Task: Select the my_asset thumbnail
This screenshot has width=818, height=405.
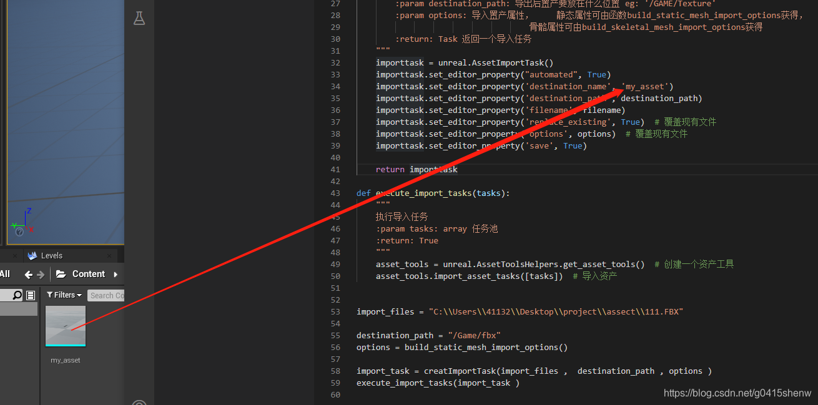Action: [x=65, y=325]
